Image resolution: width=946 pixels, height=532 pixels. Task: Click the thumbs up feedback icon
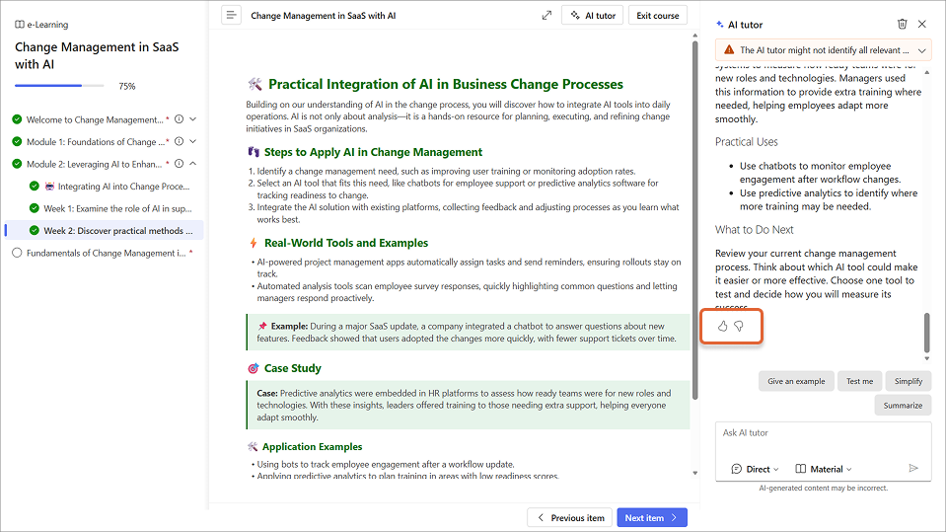tap(722, 326)
